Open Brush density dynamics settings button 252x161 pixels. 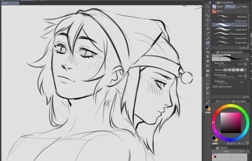246,76
